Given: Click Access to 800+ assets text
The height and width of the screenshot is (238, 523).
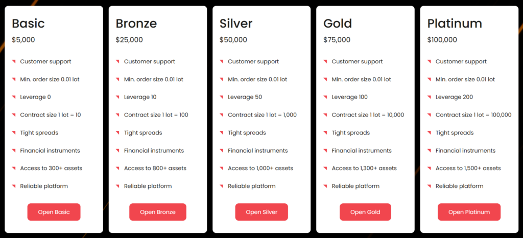Looking at the screenshot, I should tap(155, 168).
